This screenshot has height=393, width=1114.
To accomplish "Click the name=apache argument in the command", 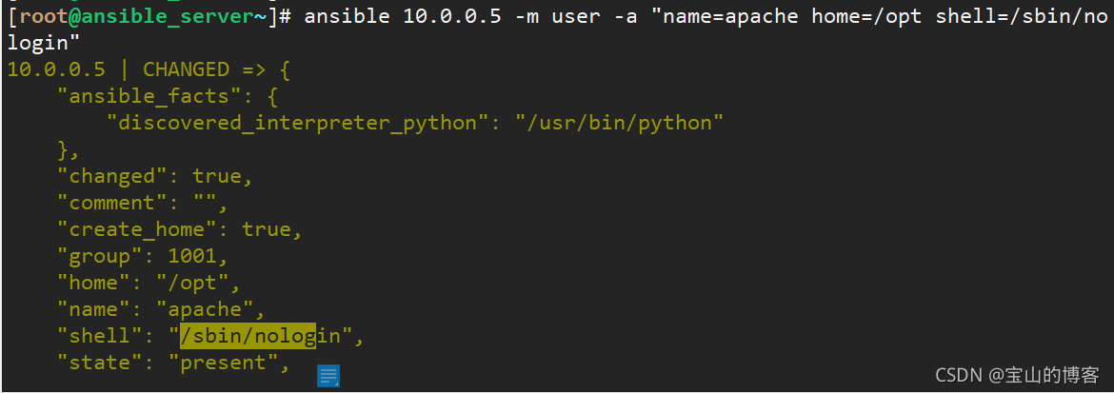I will (730, 16).
